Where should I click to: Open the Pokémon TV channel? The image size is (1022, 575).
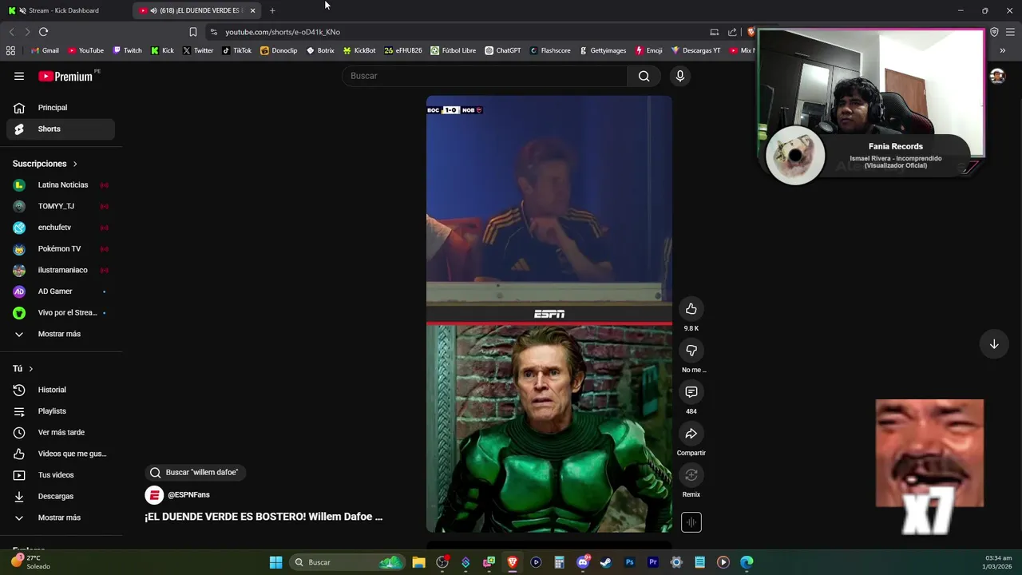61,248
